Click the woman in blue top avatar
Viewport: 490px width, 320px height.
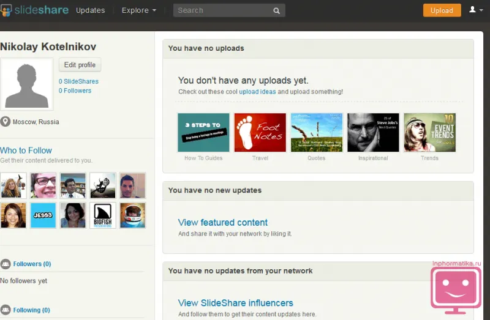[x=73, y=215]
